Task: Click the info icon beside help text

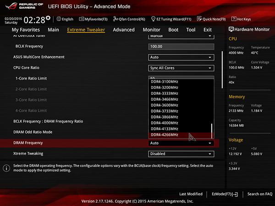Action: [x=6, y=168]
